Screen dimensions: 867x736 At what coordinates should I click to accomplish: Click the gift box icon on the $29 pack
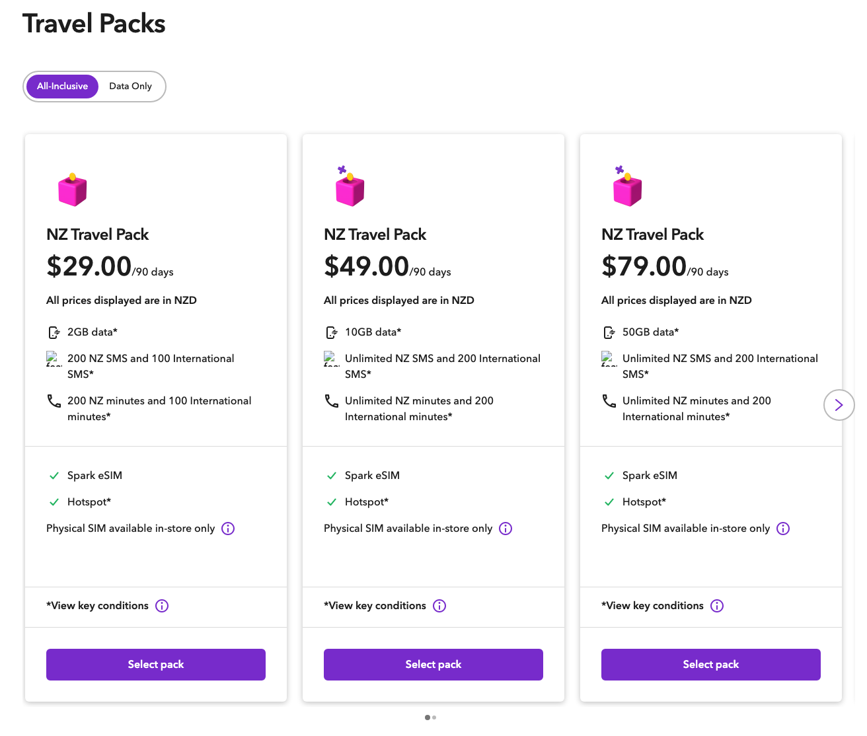(x=72, y=190)
